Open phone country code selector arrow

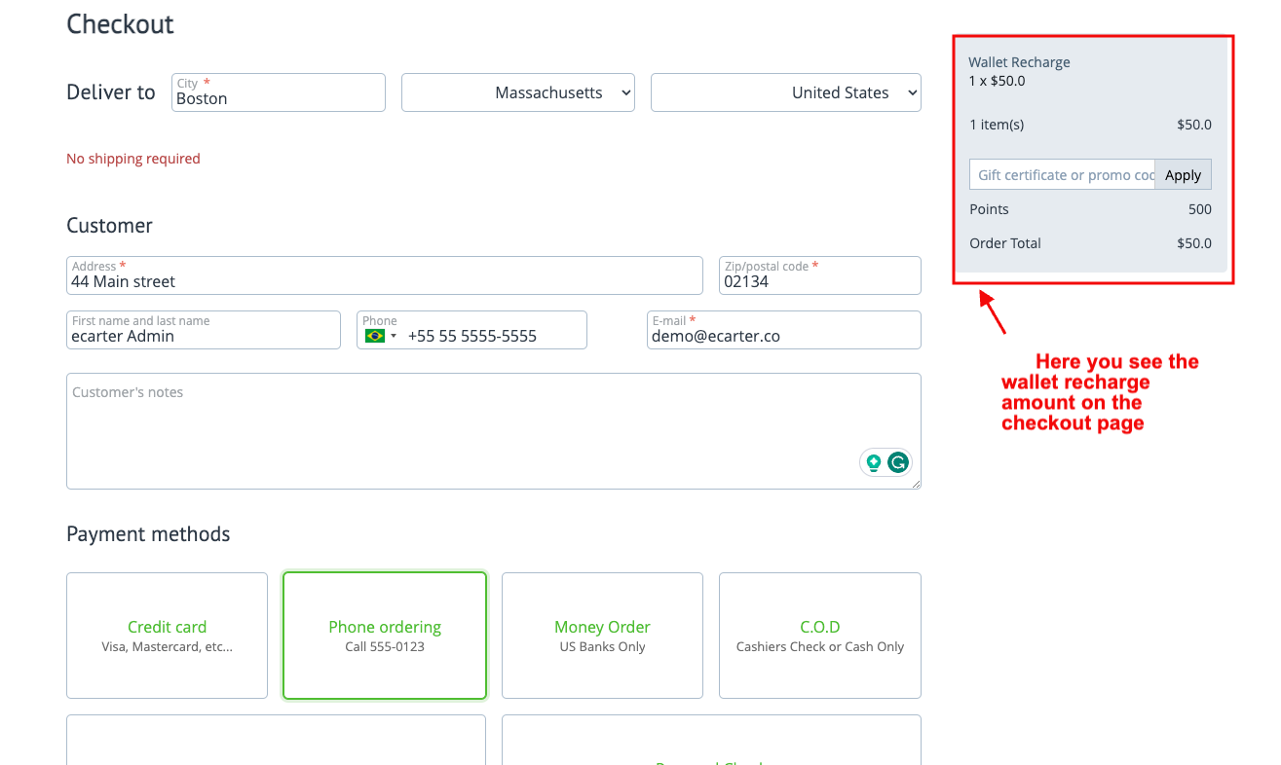click(394, 337)
